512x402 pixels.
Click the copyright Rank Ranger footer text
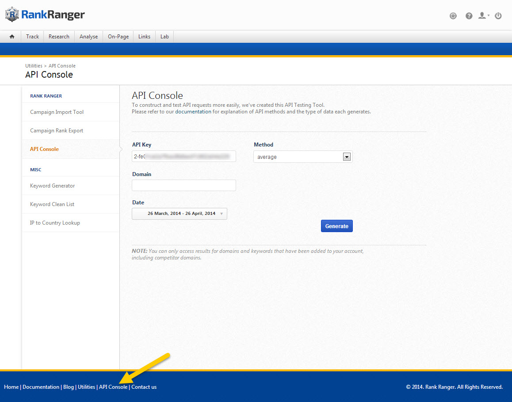[454, 387]
